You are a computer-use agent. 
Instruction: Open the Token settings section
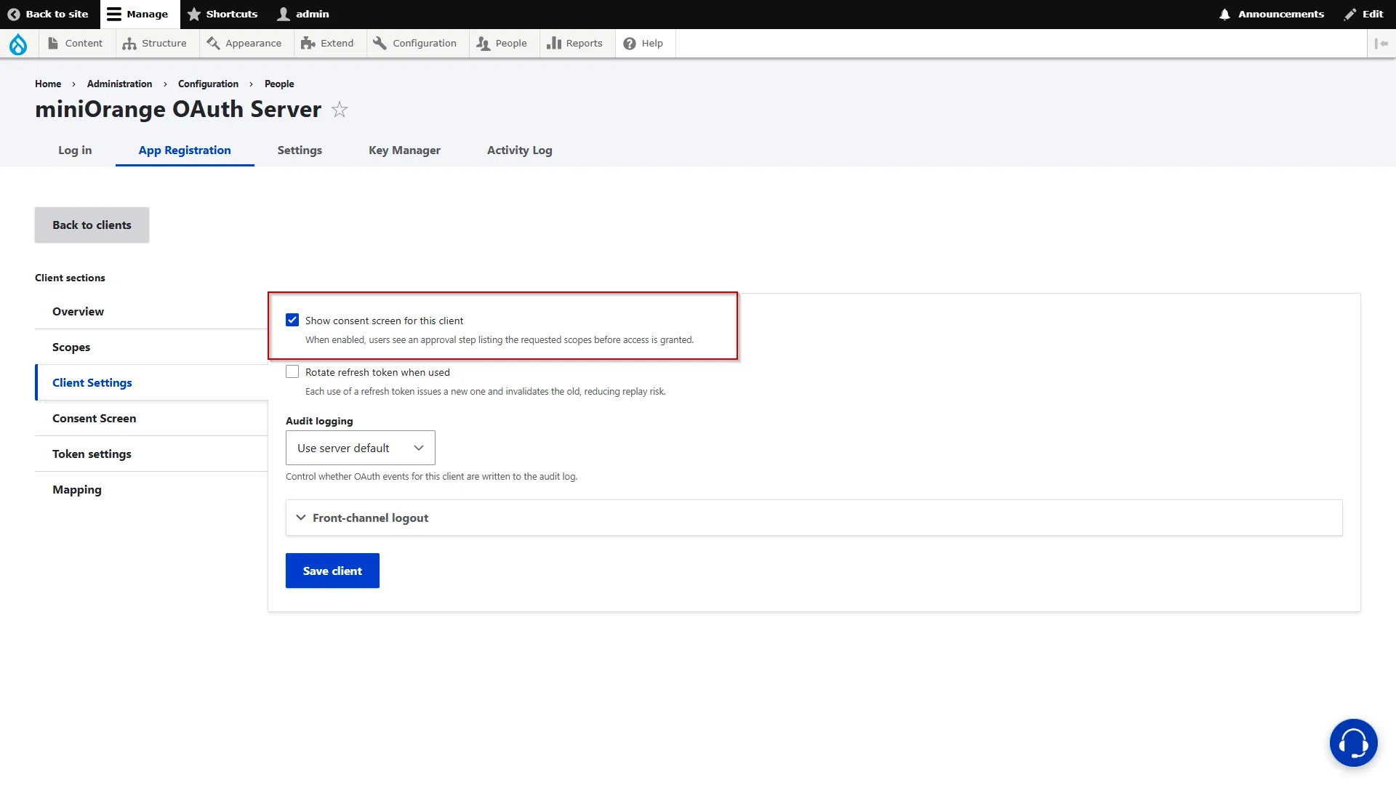[151, 454]
